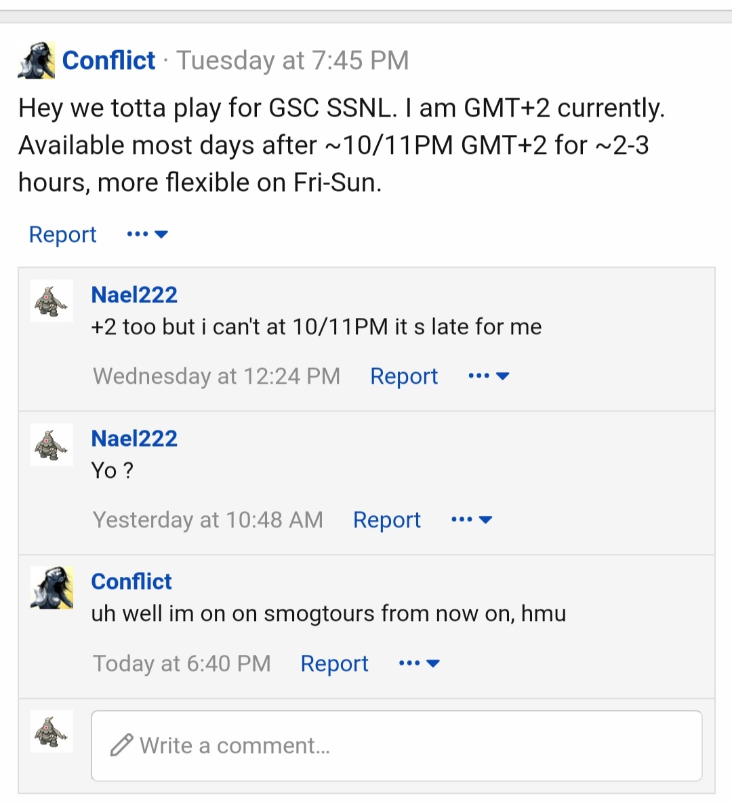Expand the more options menu under the main post
The width and height of the screenshot is (732, 804).
(148, 235)
